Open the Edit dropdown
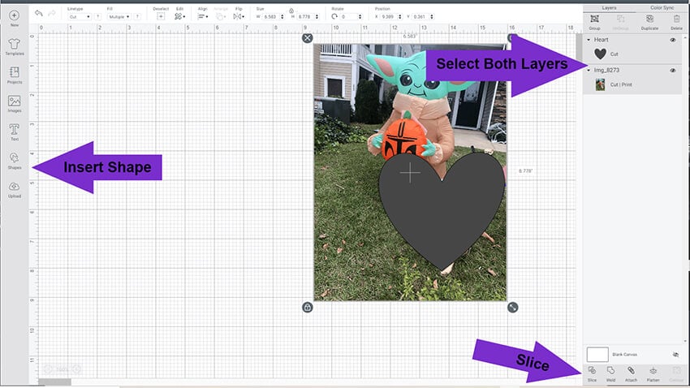 179,16
